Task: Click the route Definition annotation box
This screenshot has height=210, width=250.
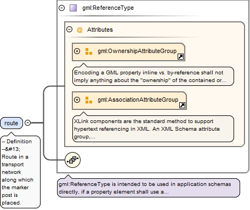Action: 20,172
